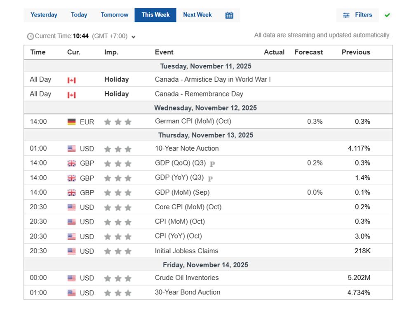Open the 10-Year Note Auction event
This screenshot has width=402, height=309.
click(x=187, y=149)
